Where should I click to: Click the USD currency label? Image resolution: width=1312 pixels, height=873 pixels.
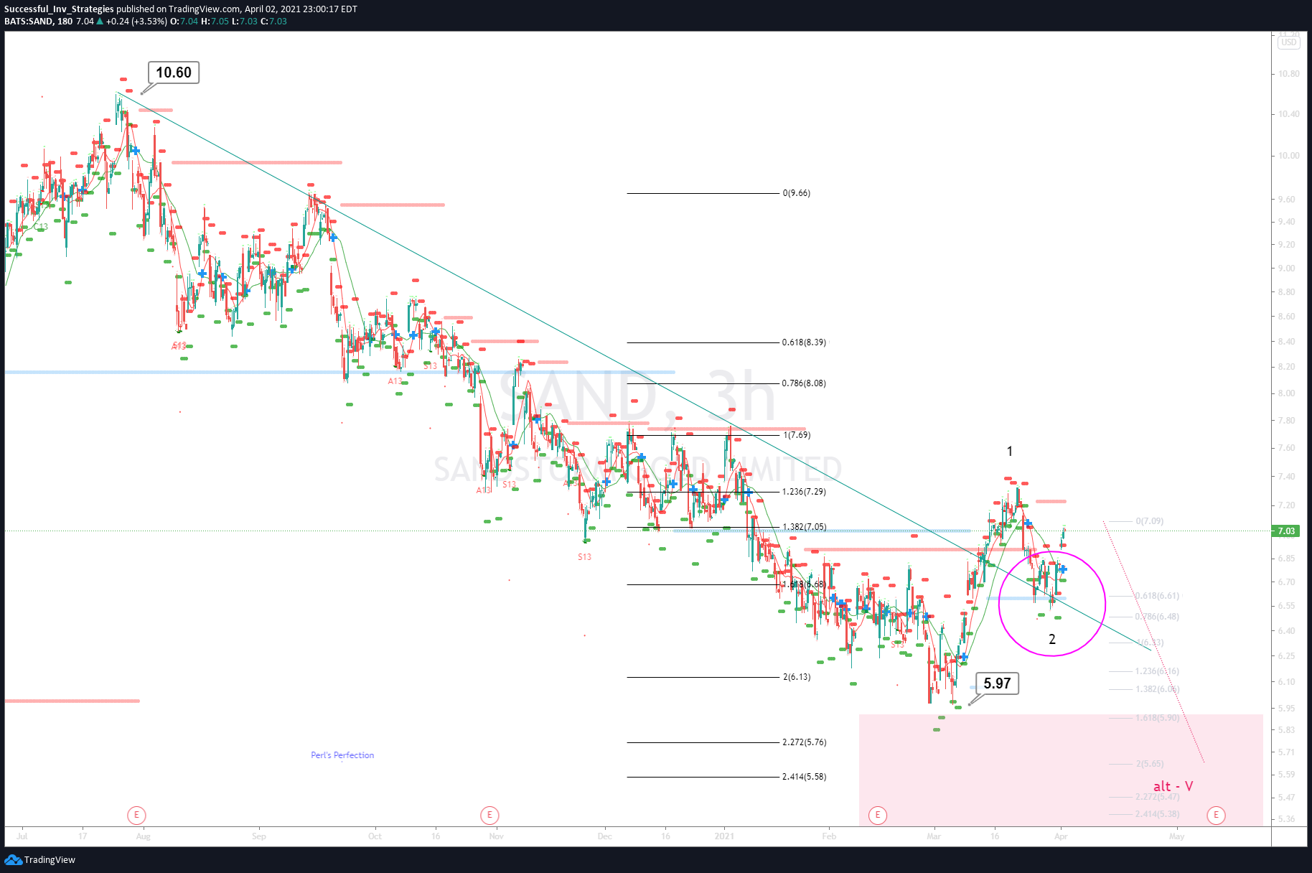point(1289,42)
